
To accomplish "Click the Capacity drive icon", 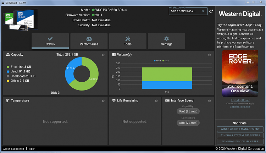I will pos(8,55).
